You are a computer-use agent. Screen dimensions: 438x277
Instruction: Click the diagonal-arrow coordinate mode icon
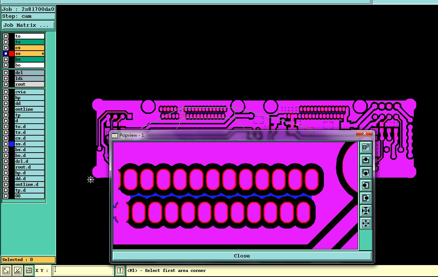coord(6,270)
